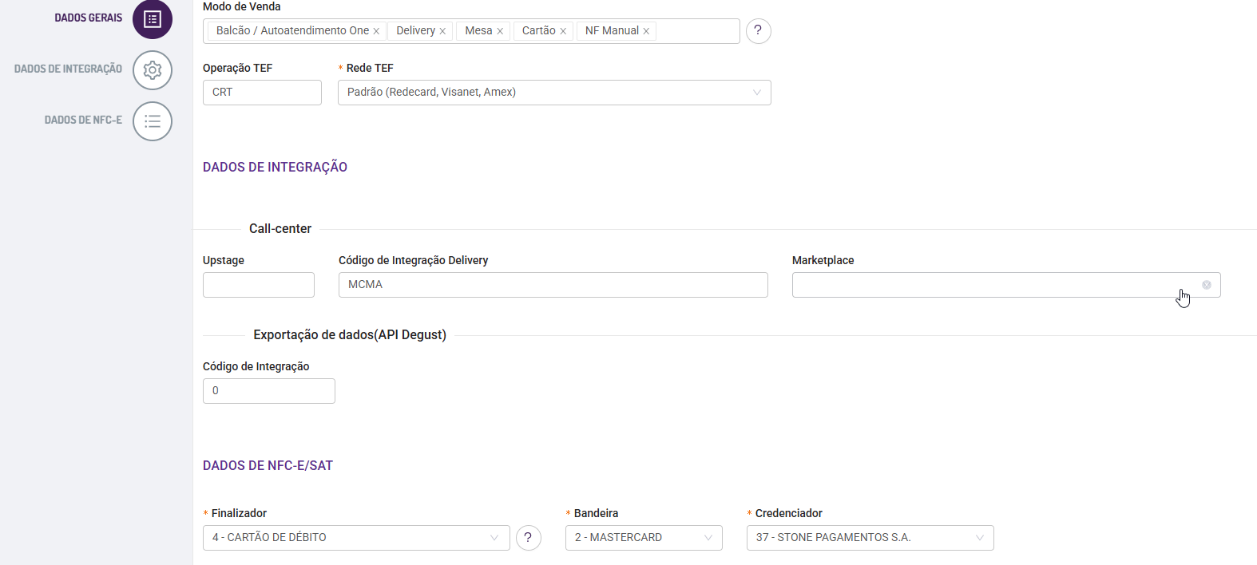
Task: Open the Finalizador dropdown
Action: (x=356, y=538)
